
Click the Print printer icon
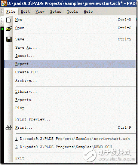click(x=9, y=128)
